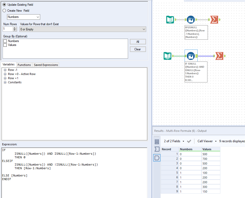Expand the Row +1 variable node
The width and height of the screenshot is (245, 198).
pos(5,78)
